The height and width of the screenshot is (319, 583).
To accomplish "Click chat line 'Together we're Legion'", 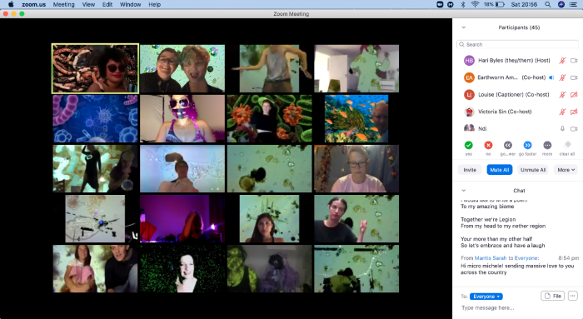I will (488, 219).
